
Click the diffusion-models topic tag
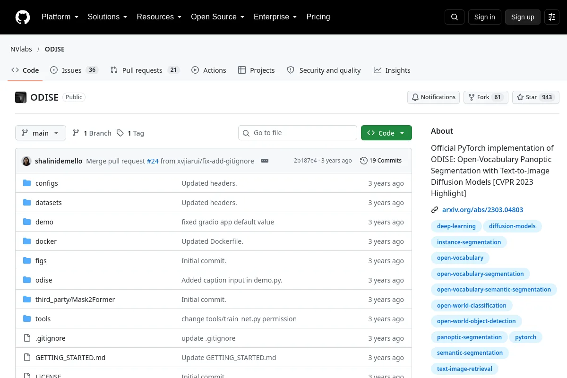pos(512,226)
